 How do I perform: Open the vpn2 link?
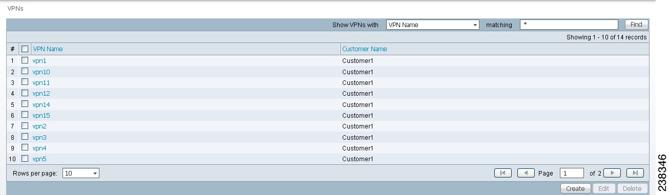[x=39, y=126]
